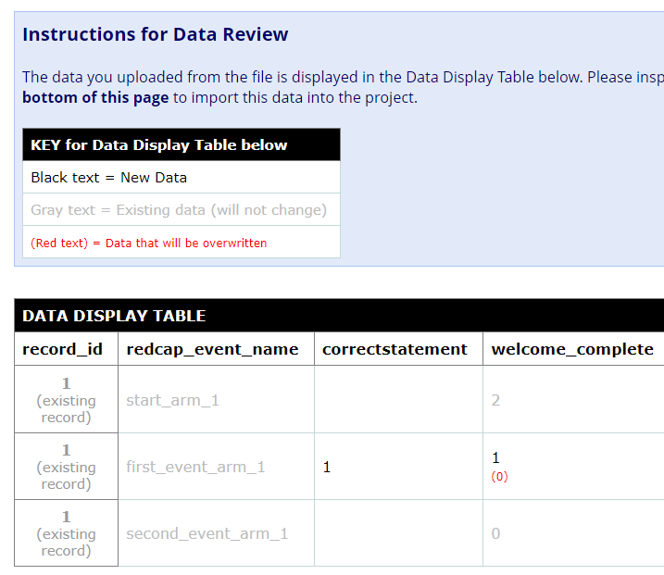Select the correctstatement value 1 in first_event_arm_1 row
The image size is (664, 575).
pos(327,467)
